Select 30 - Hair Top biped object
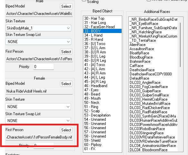Screen dimensions: 188x155 click(103, 18)
